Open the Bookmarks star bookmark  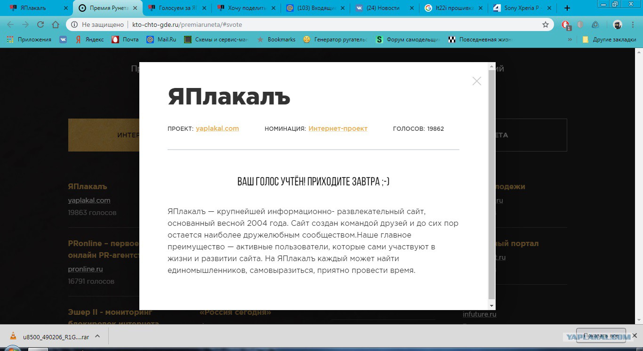[x=276, y=40]
